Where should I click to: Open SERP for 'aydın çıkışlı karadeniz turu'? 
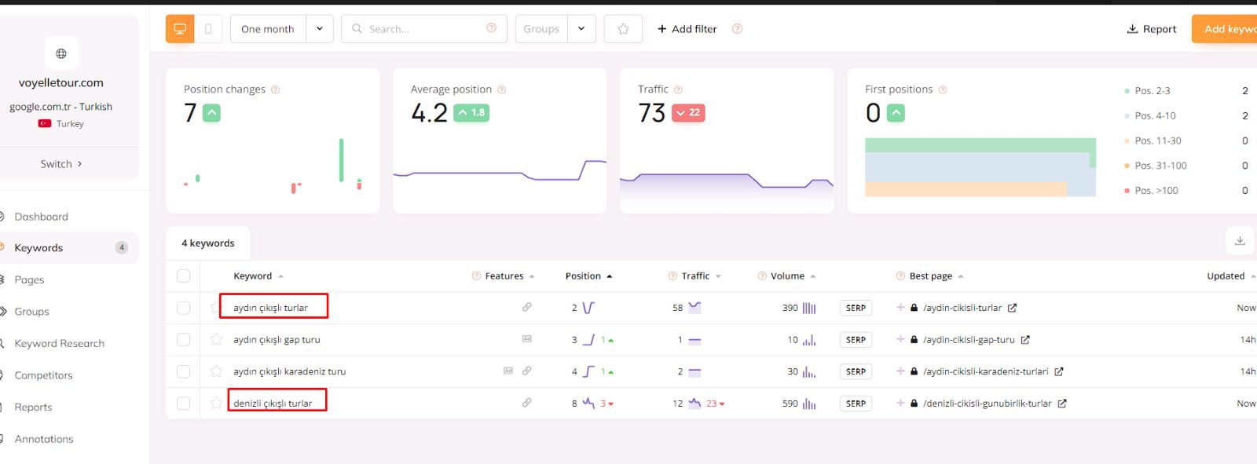point(856,371)
